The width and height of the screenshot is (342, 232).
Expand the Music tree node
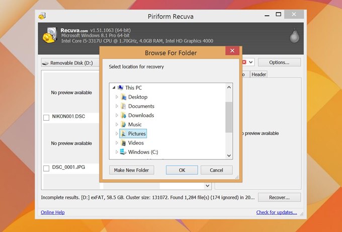pos(117,124)
